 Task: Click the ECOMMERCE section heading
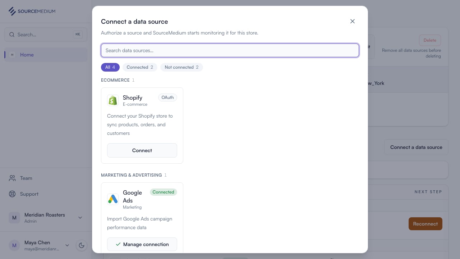(115, 80)
